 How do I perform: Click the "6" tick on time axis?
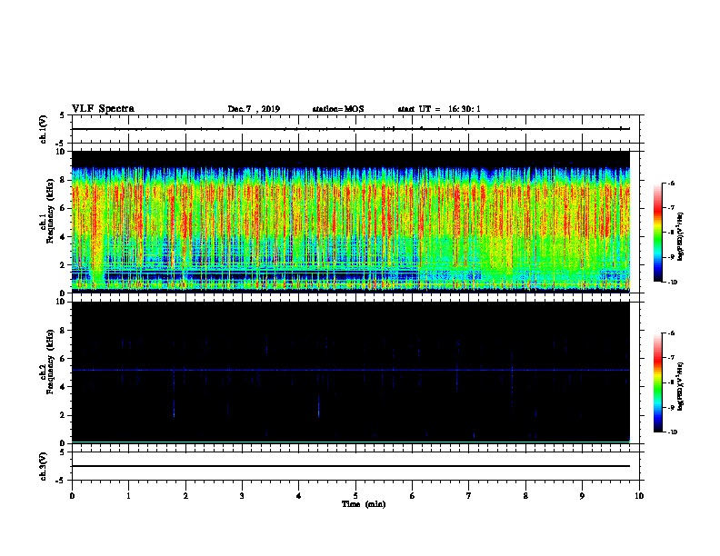click(x=412, y=496)
